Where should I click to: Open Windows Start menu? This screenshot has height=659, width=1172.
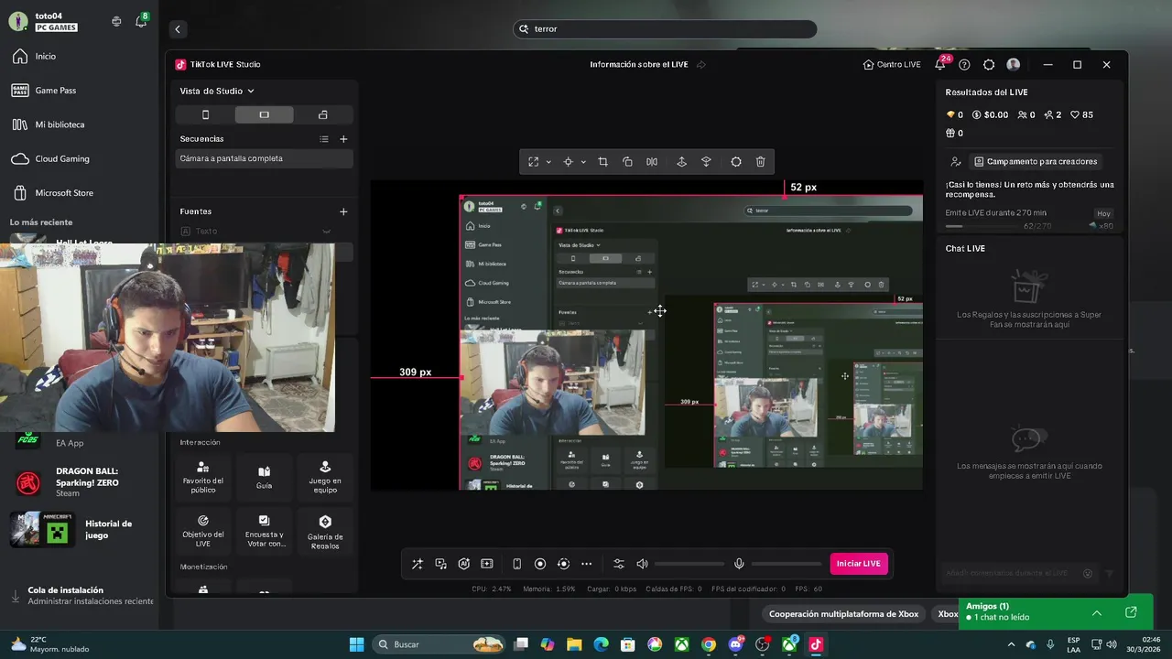pyautogui.click(x=357, y=644)
